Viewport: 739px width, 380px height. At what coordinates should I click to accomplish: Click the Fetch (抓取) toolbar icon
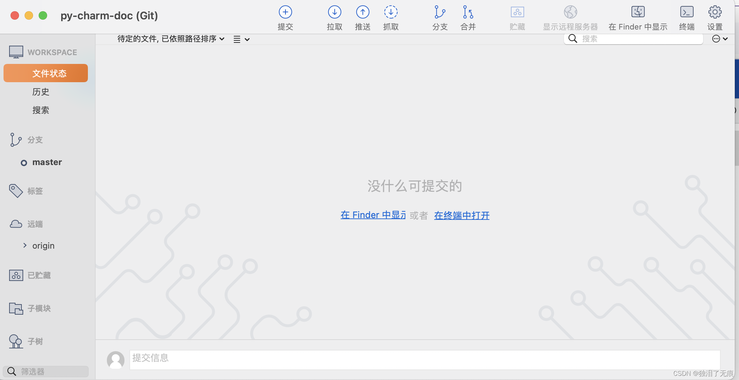click(x=391, y=13)
